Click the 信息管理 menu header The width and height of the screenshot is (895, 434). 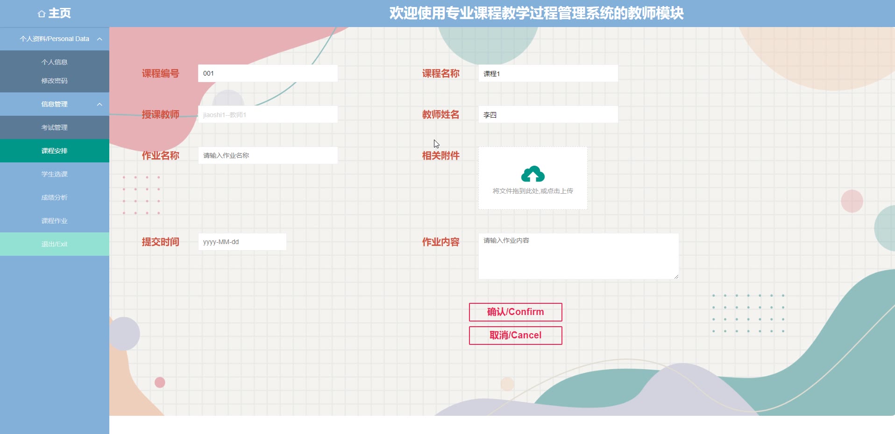pos(54,104)
